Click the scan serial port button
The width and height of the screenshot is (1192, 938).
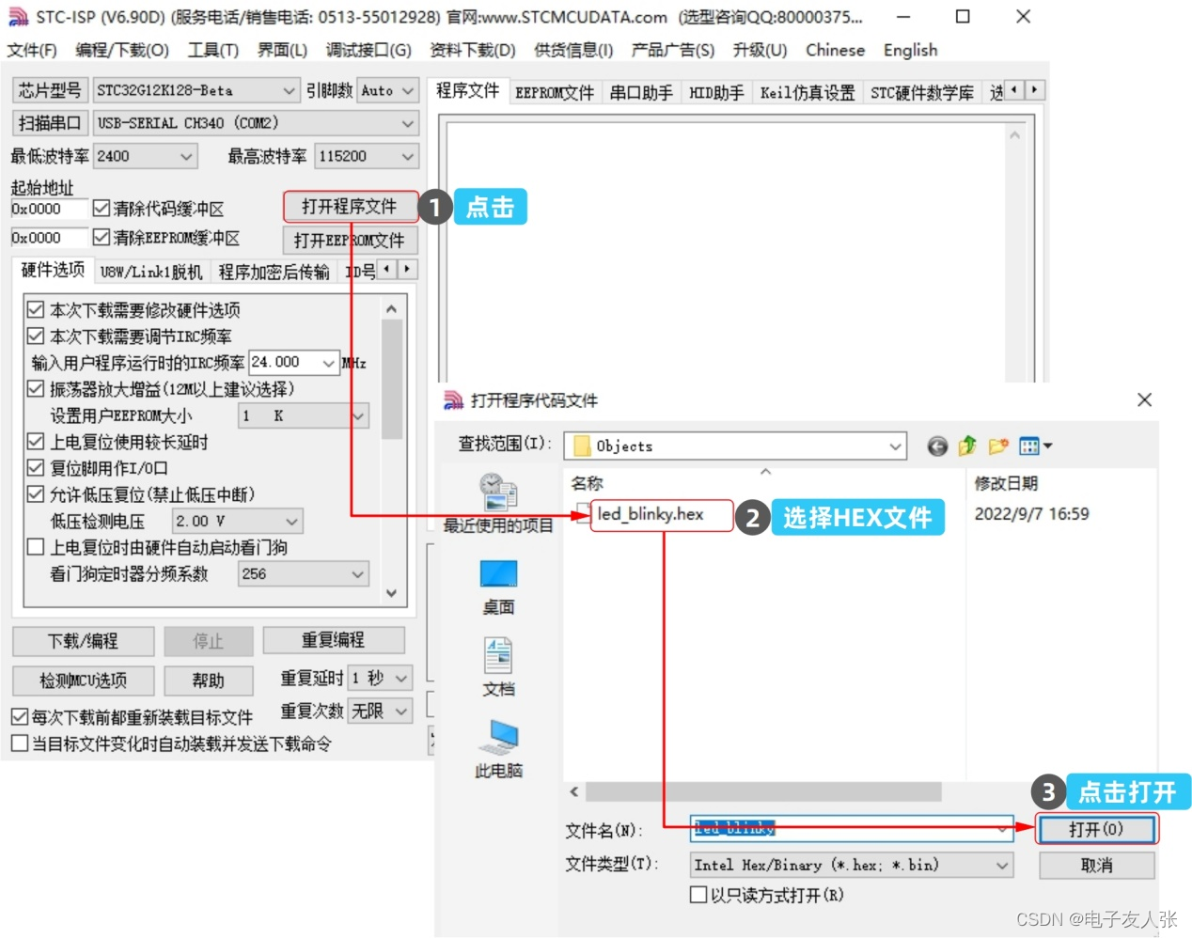(50, 123)
